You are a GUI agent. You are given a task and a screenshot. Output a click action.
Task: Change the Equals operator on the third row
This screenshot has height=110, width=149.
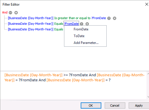pyautogui.click(x=59, y=29)
